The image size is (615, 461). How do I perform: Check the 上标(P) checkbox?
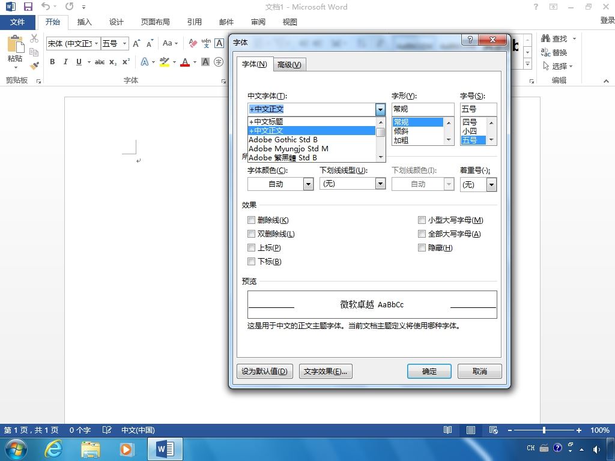[x=252, y=247]
